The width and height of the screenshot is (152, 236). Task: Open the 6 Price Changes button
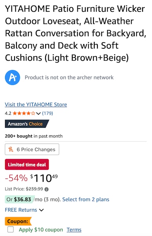tap(32, 149)
